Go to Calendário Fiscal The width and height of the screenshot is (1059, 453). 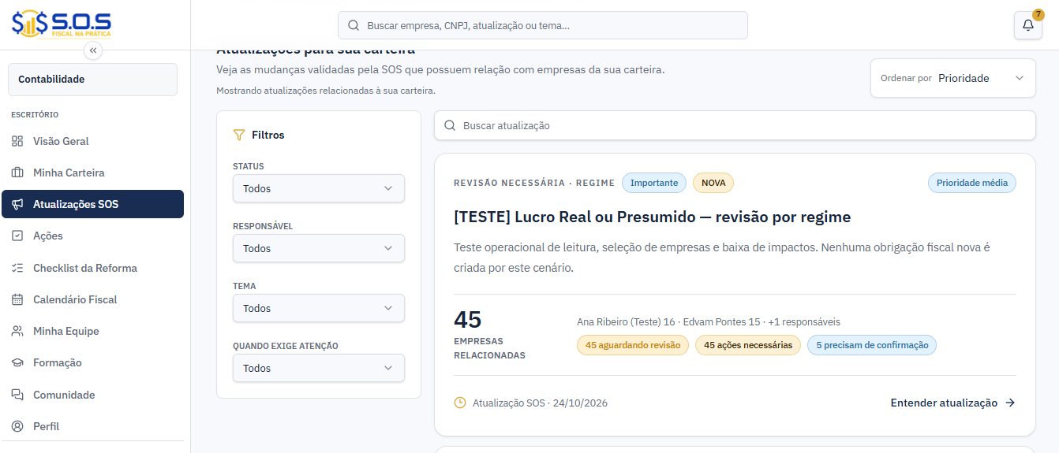click(92, 299)
